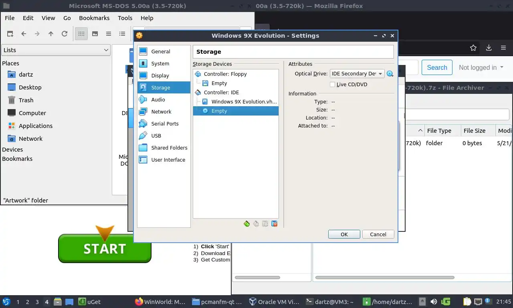
Task: Open the Optical Drive dropdown
Action: (x=357, y=74)
